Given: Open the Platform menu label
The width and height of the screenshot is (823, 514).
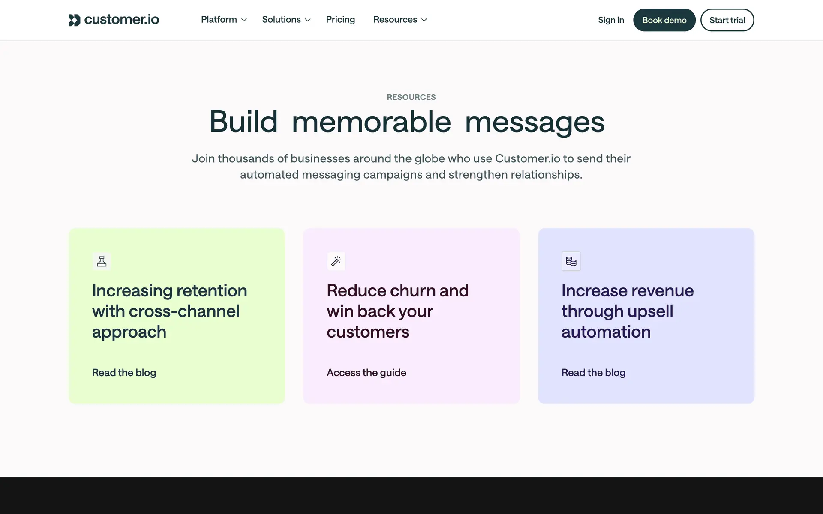Looking at the screenshot, I should pos(219,20).
